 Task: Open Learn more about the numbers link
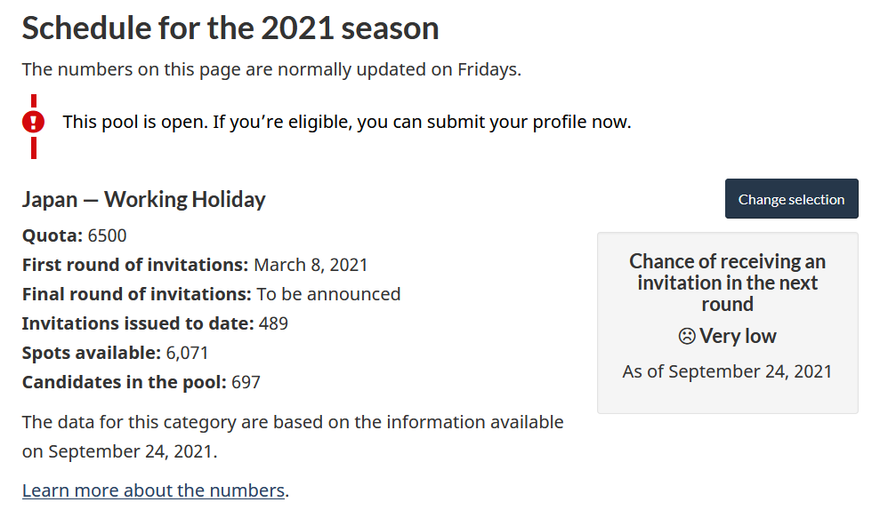tap(153, 490)
